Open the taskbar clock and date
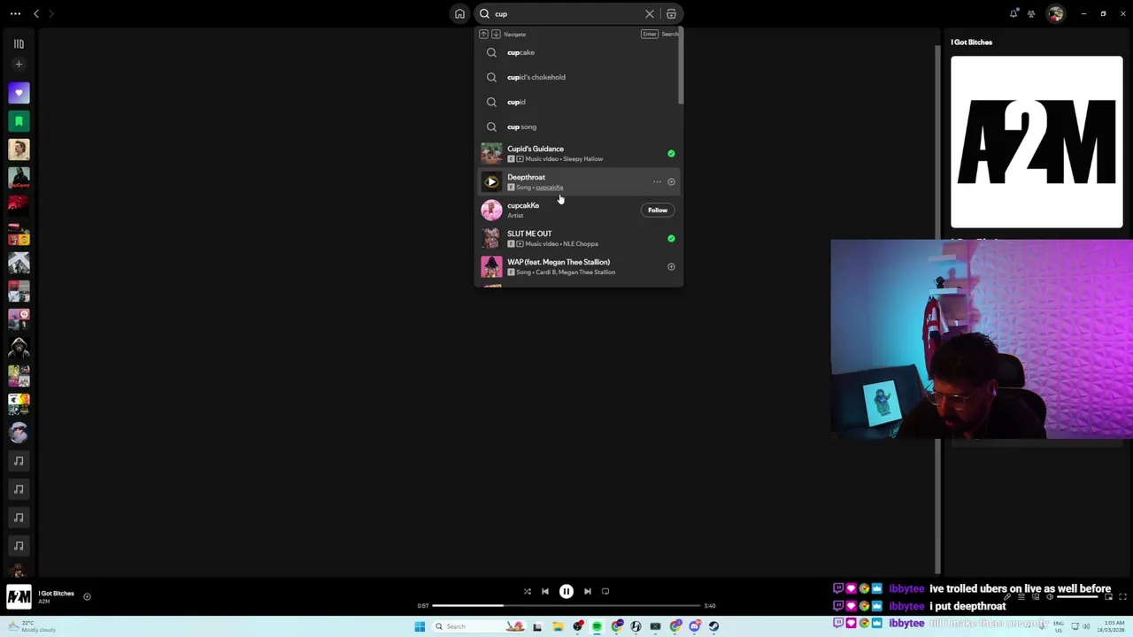 1111,626
